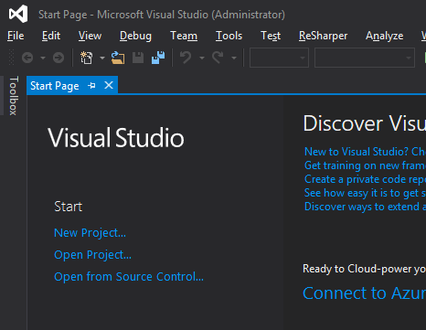Click the New Project... link

(x=90, y=233)
